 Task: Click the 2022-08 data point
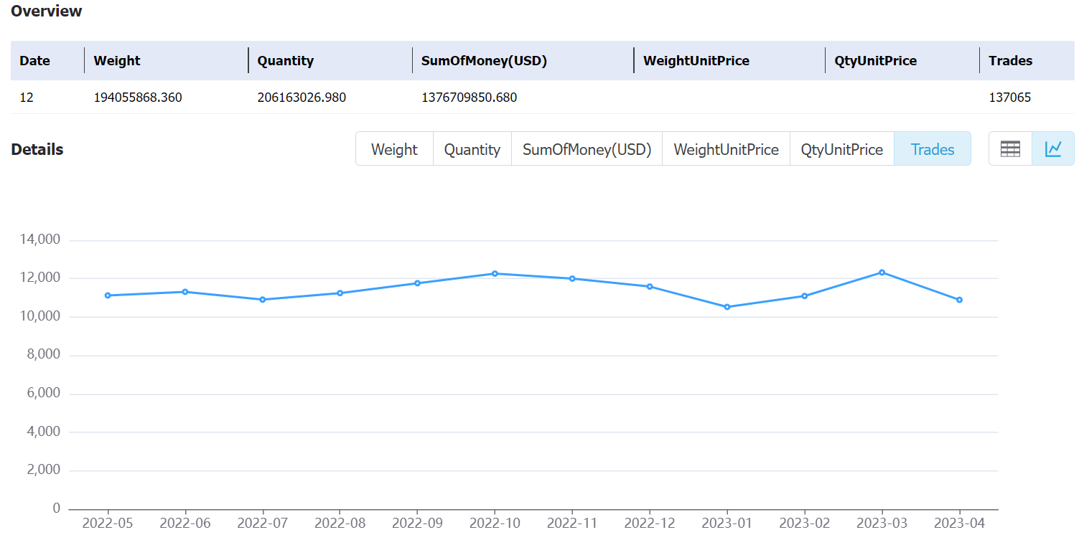click(x=340, y=293)
